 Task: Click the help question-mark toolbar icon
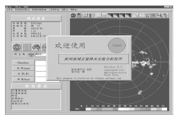click(x=166, y=15)
